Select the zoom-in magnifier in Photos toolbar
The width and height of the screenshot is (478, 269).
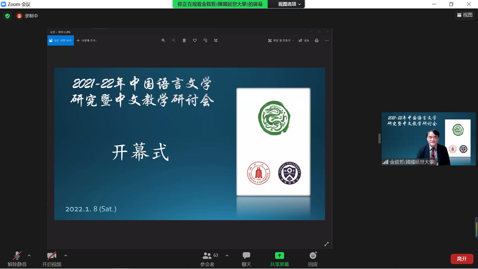(x=163, y=40)
